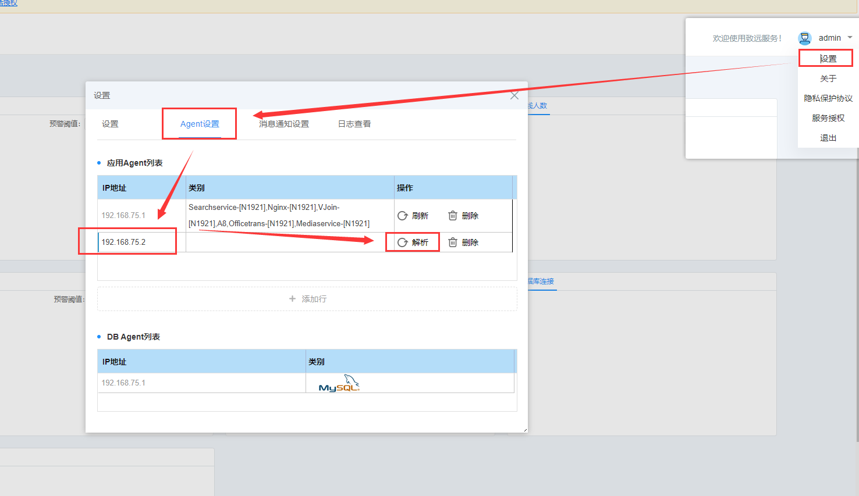Viewport: 859px width, 496px height.
Task: Select 设置 in the admin menu
Action: [x=828, y=59]
